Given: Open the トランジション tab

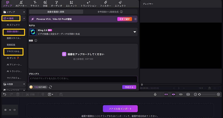Looking at the screenshot, I should (x=88, y=4).
